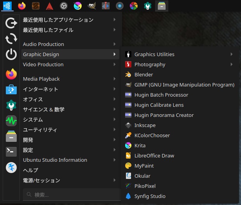
Task: Open the Ubuntu Studio application menu launcher
Action: click(7, 6)
